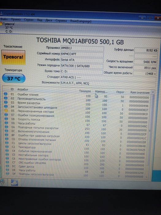161x215 pixels.
Task: Click status icon for Отказы отключения питания
Action: click(x=7, y=139)
